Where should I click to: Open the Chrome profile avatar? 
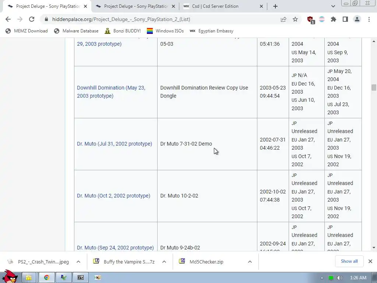tap(357, 19)
